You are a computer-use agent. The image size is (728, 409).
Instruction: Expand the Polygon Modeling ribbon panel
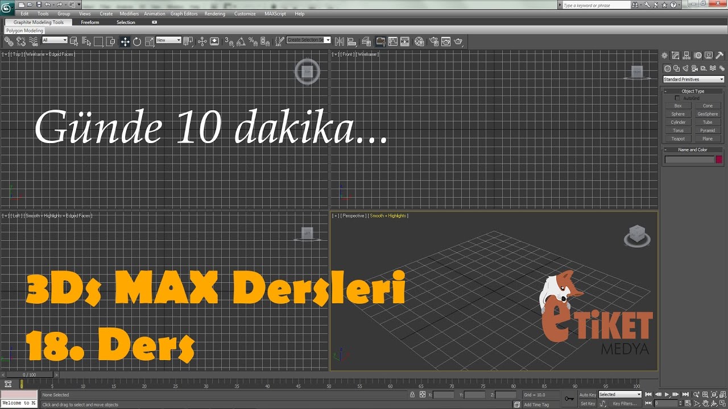pos(24,31)
